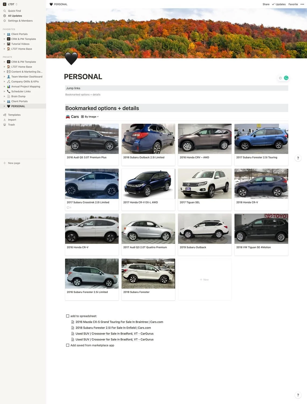Check 'Add saved from marketplace app' box
Viewport: 307px width, 404px height.
pyautogui.click(x=68, y=345)
